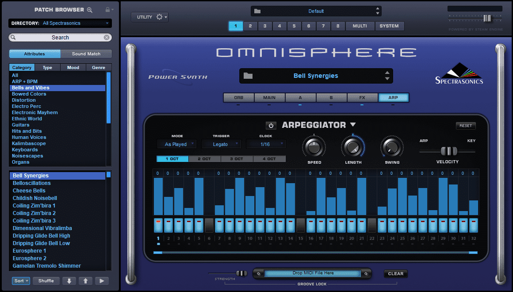
Task: Click Groove Lock CLEAR button
Action: point(395,274)
